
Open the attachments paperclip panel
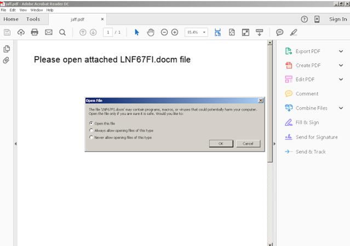click(6, 60)
